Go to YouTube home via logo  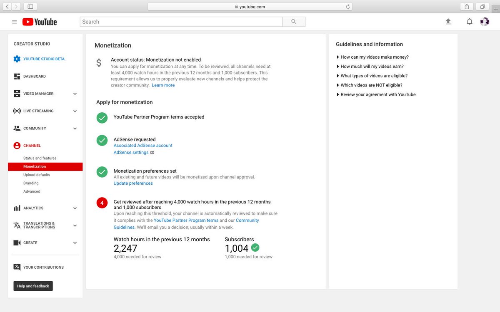pos(40,22)
